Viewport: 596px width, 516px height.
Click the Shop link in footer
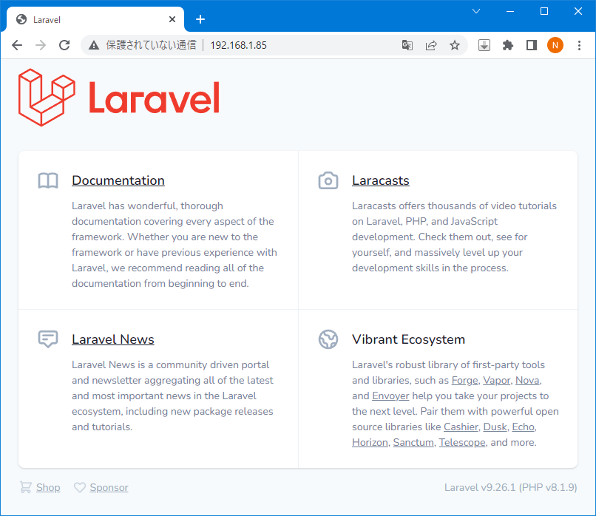click(x=48, y=487)
